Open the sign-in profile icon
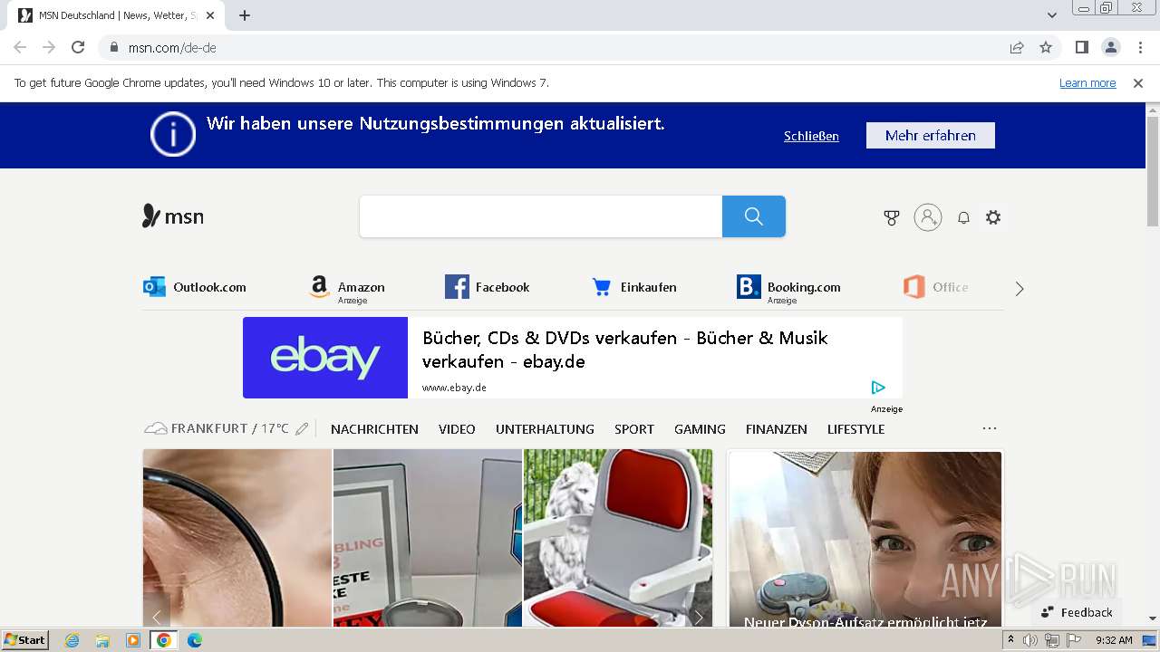Viewport: 1160px width, 652px height. (928, 217)
